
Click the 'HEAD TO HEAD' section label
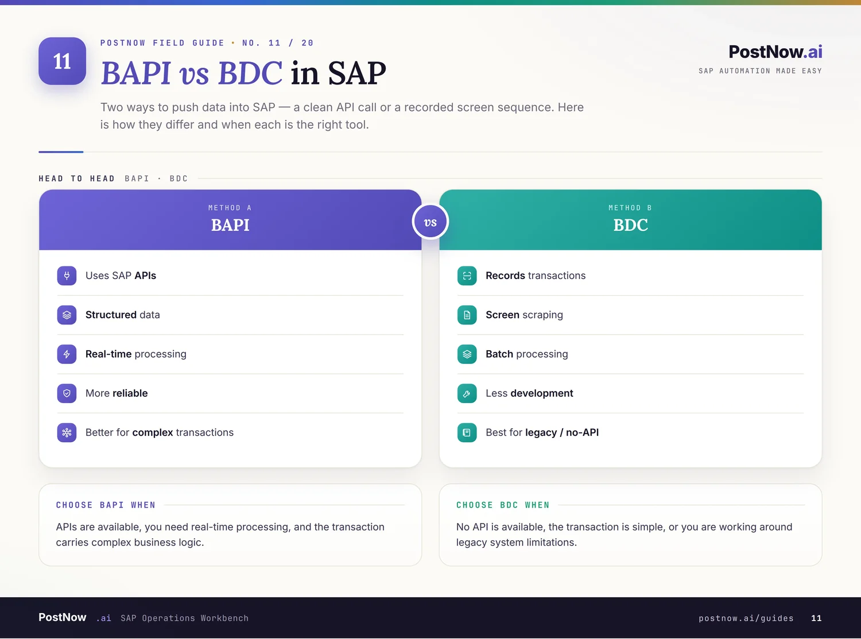click(77, 179)
